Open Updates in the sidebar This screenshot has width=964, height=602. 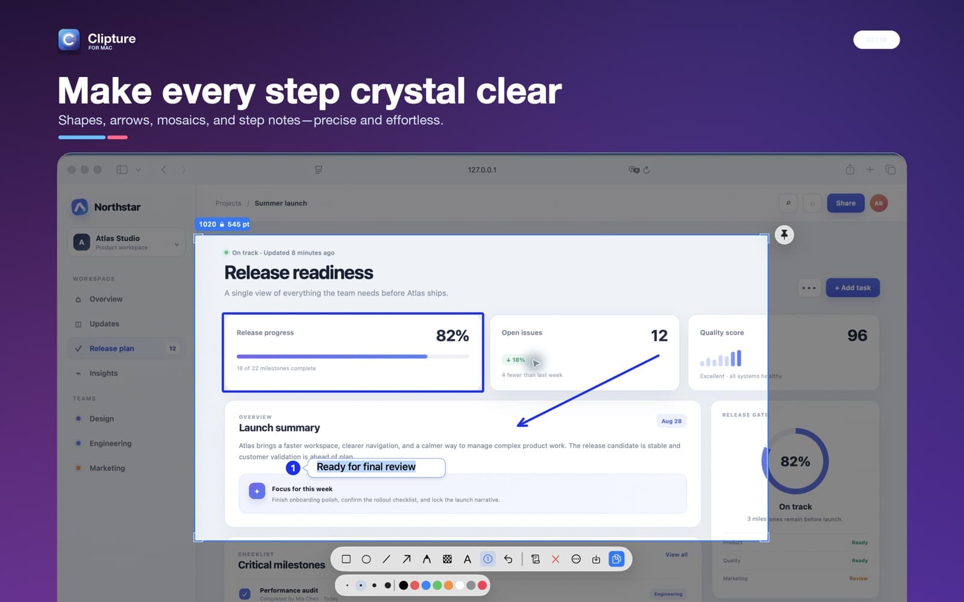(x=127, y=324)
